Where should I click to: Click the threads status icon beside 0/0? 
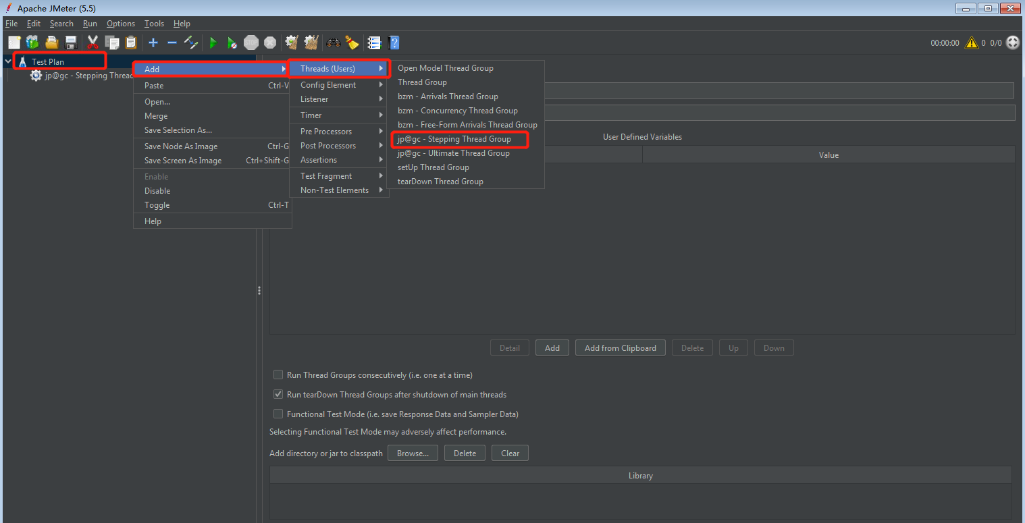(1013, 43)
